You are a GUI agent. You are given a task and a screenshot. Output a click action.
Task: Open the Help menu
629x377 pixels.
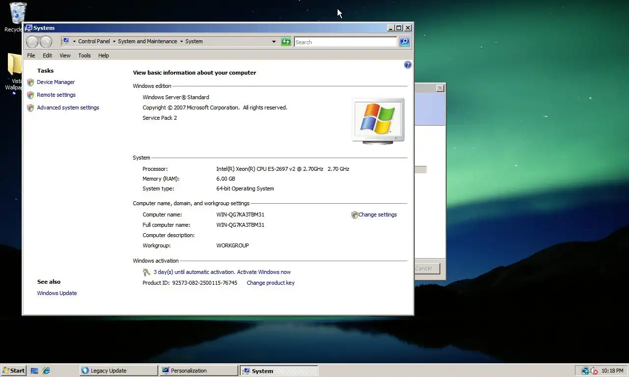tap(103, 55)
